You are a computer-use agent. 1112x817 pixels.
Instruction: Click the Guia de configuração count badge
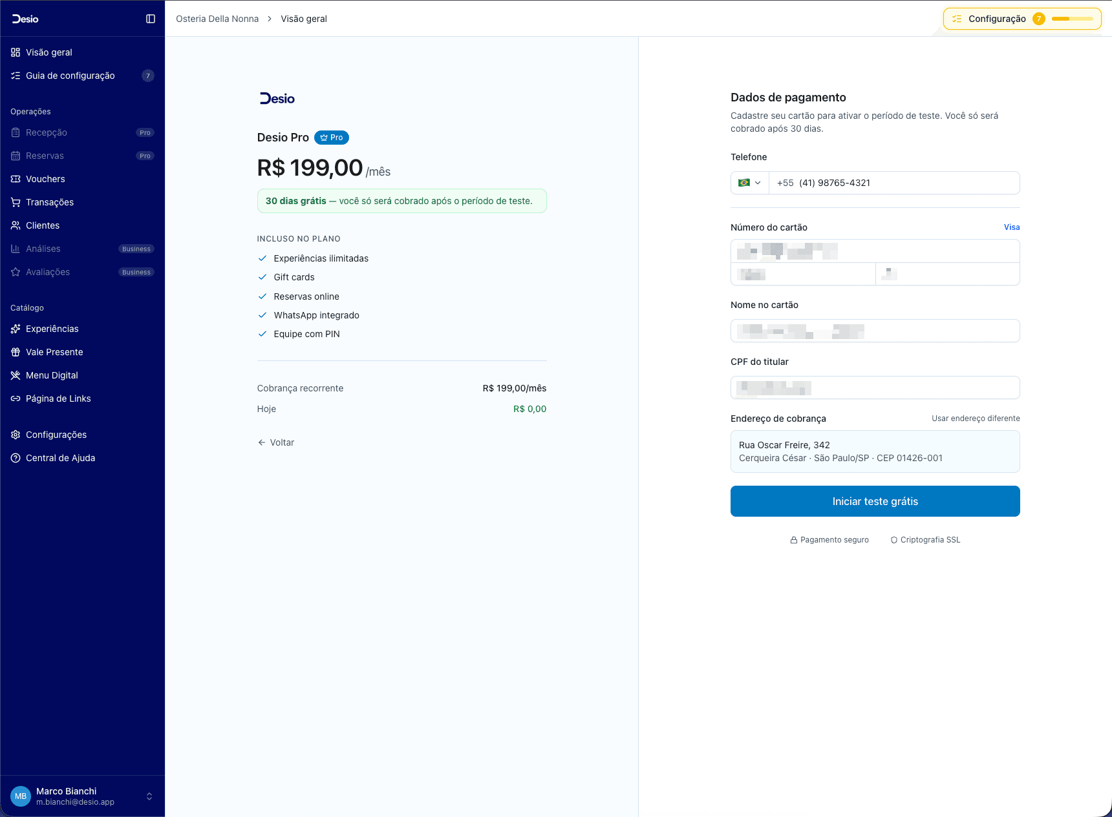click(148, 76)
